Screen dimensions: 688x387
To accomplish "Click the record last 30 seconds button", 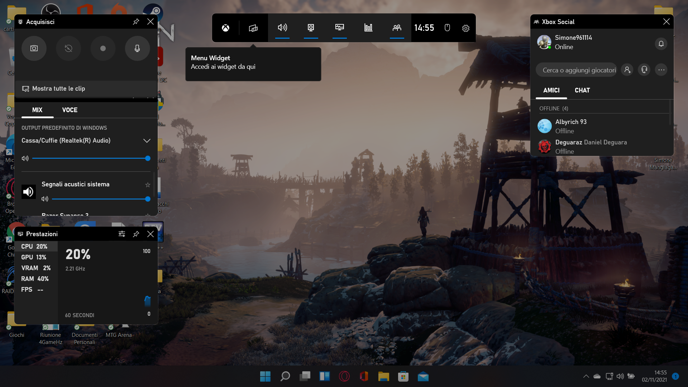I will click(68, 48).
